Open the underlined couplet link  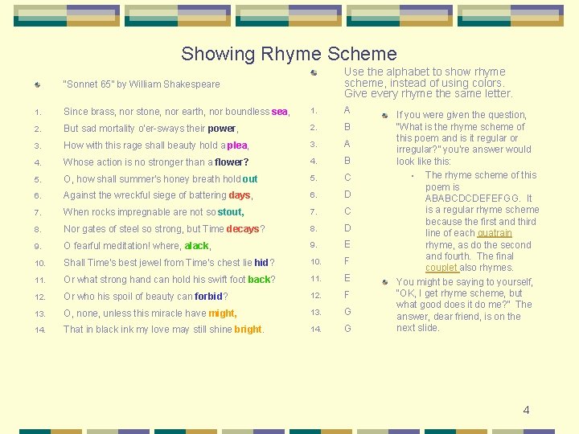click(x=442, y=268)
